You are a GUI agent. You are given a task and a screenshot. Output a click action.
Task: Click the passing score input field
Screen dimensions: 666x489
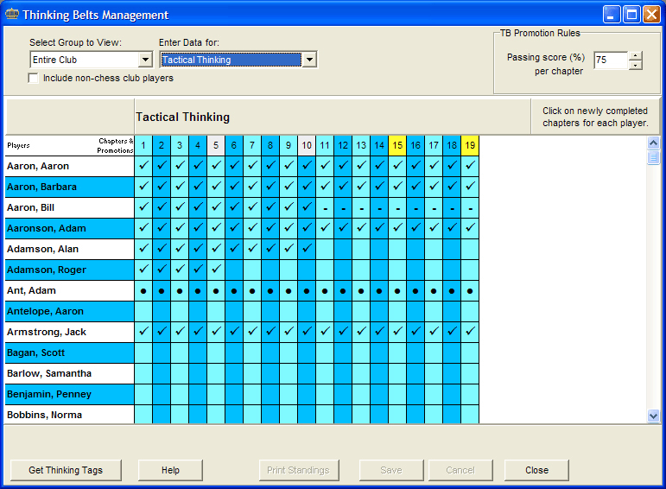(x=611, y=60)
